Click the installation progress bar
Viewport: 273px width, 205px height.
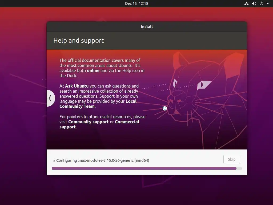tap(147, 168)
